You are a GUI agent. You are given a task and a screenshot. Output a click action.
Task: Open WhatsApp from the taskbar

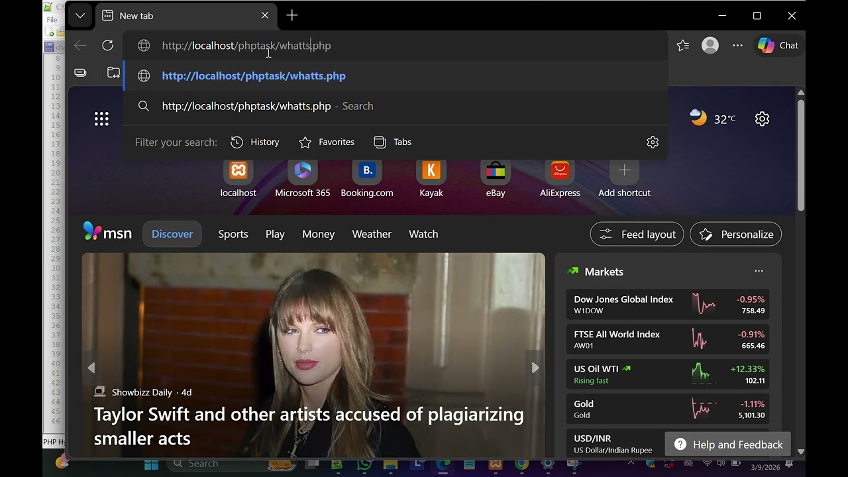(x=364, y=464)
